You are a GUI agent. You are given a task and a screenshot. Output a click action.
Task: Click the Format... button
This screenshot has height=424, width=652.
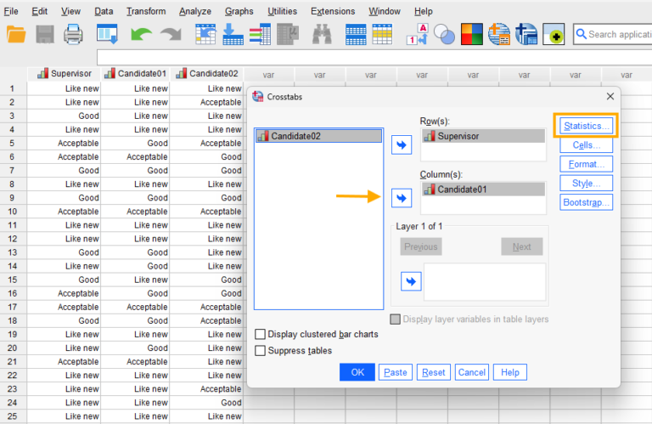click(x=586, y=164)
